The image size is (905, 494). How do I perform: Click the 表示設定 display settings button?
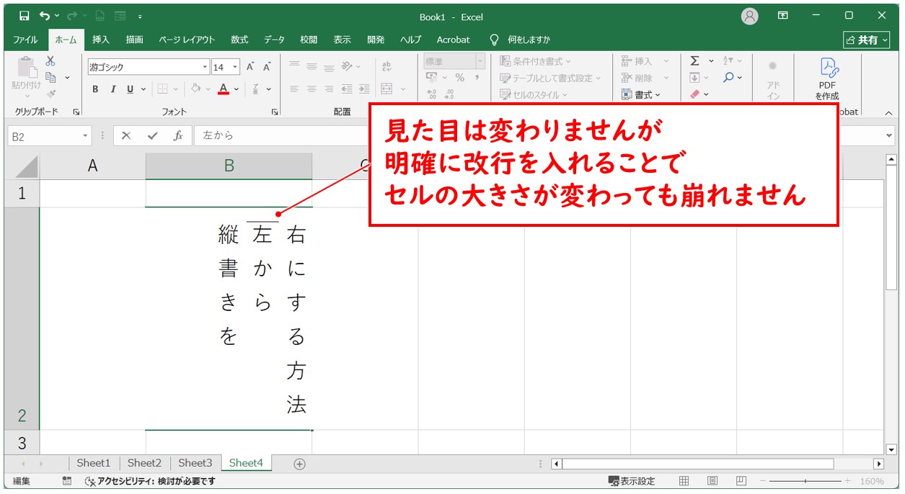click(632, 481)
